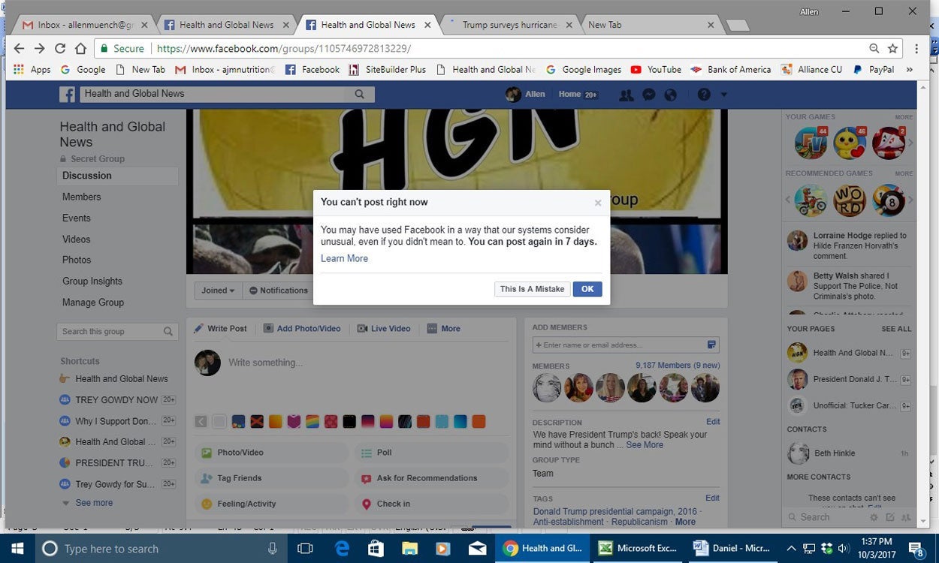Bookmark this page with star icon
This screenshot has height=563, width=939.
click(x=892, y=48)
